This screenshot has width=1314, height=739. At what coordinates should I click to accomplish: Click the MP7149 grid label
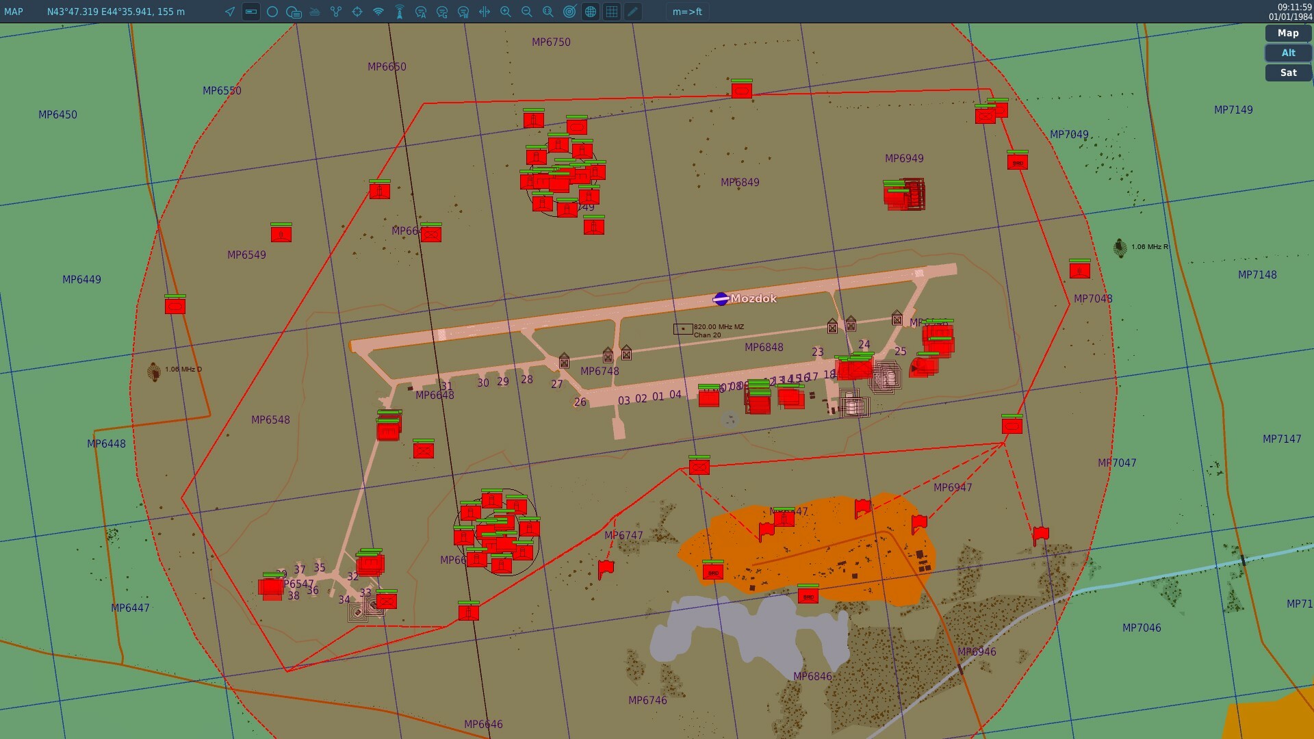1233,109
